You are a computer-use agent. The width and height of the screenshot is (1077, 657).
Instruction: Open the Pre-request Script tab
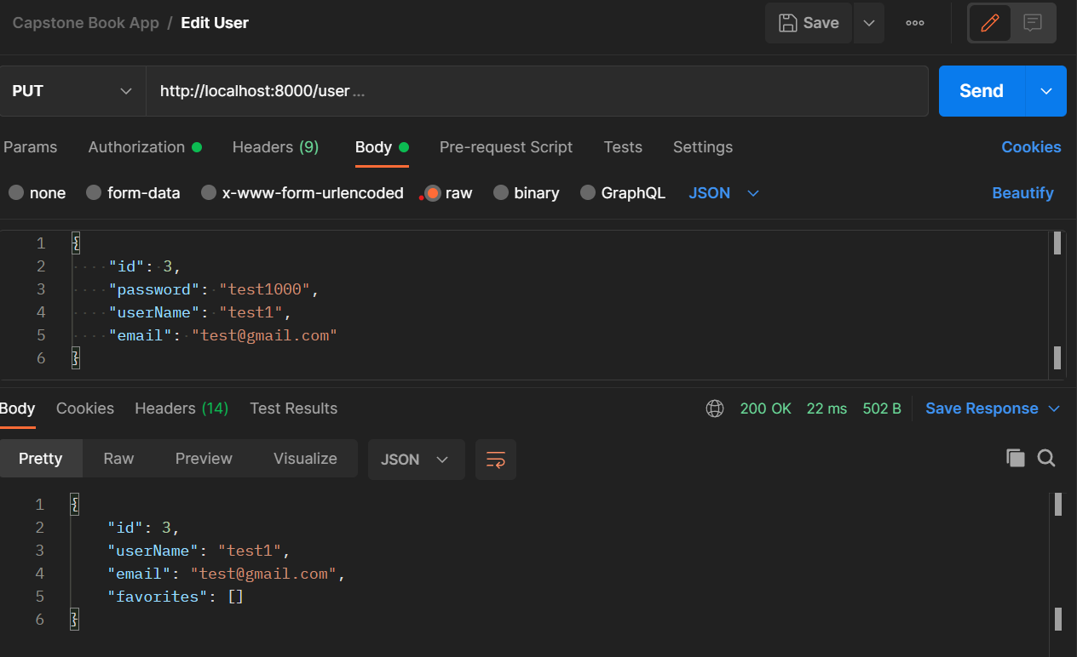[x=506, y=147]
